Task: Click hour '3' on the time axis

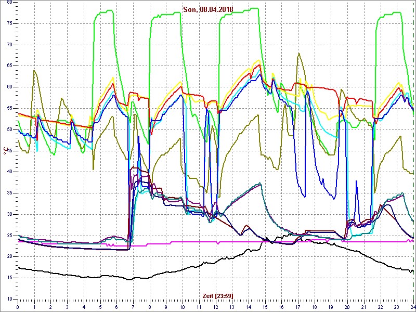Action: [67, 307]
